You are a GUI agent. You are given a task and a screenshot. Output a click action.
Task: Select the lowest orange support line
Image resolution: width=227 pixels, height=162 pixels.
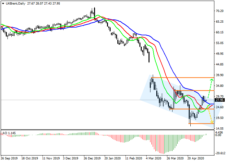coord(201,123)
